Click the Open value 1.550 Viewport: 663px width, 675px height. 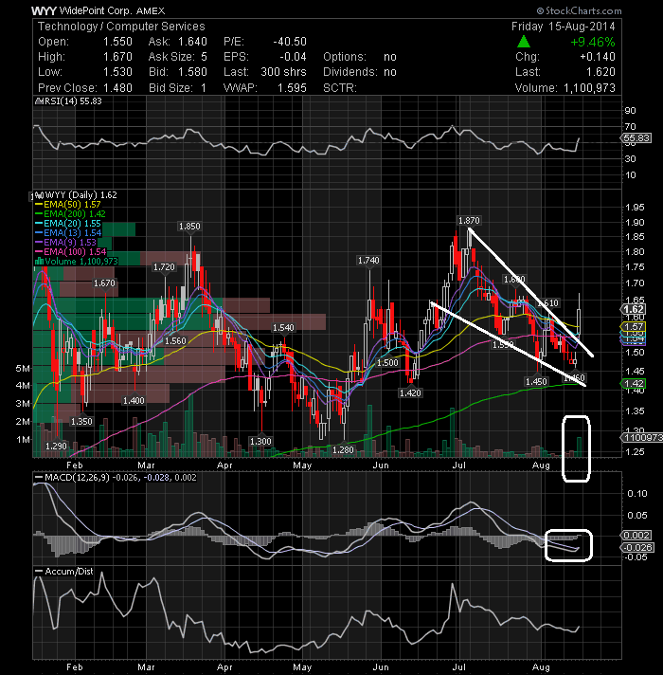pyautogui.click(x=117, y=42)
